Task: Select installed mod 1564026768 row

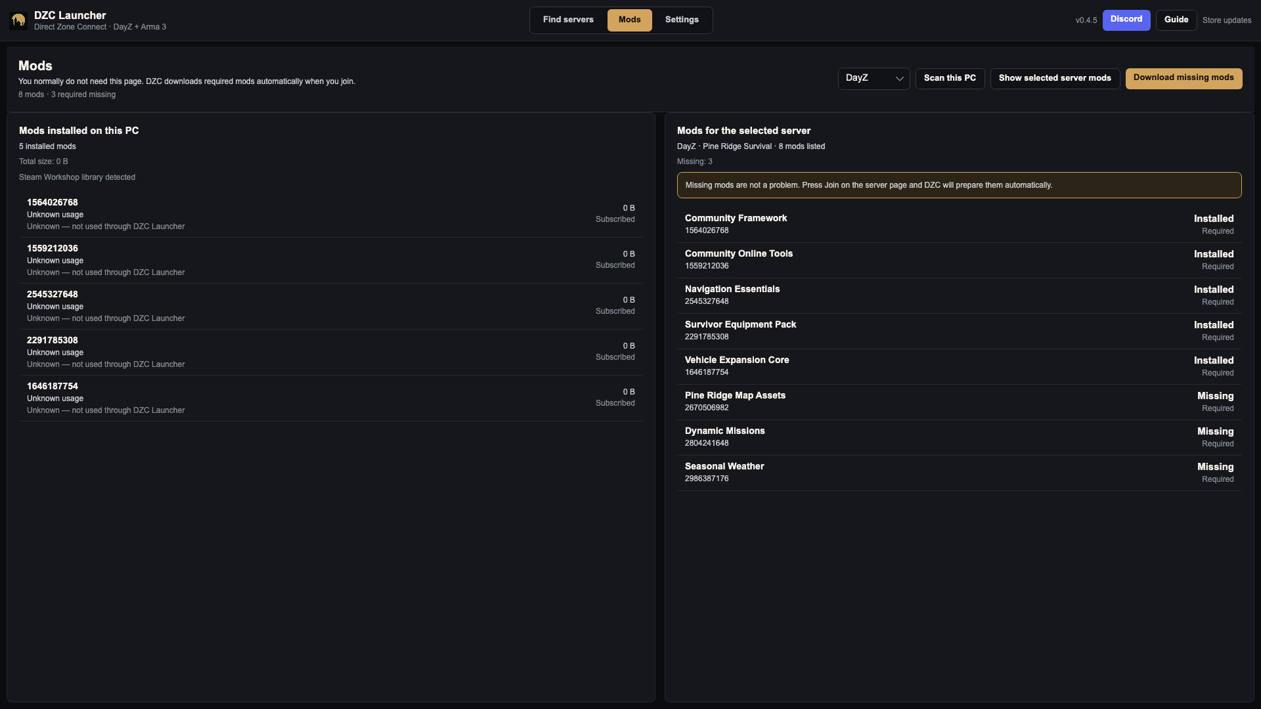Action: pos(330,214)
